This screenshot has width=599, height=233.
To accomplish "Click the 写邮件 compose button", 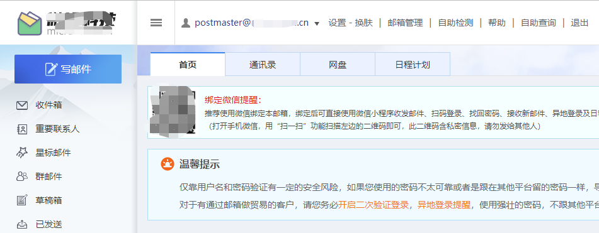I will pyautogui.click(x=68, y=69).
